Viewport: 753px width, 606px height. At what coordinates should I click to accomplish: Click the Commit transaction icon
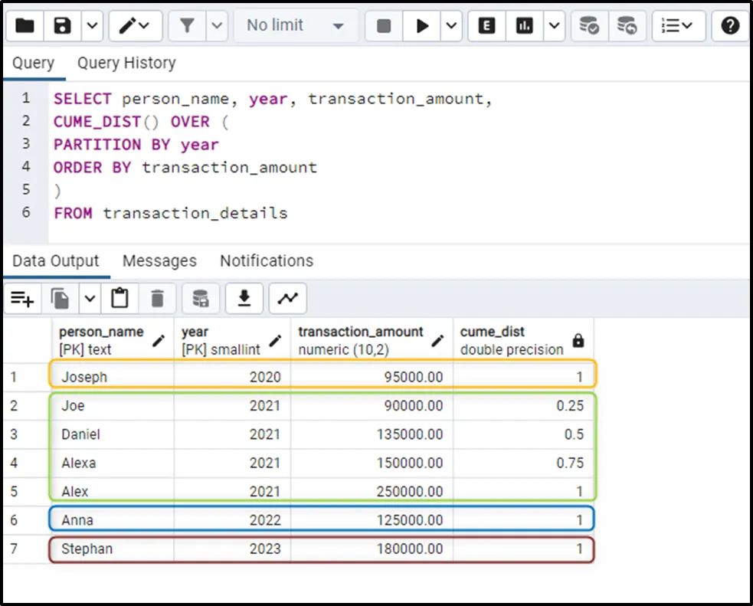589,26
